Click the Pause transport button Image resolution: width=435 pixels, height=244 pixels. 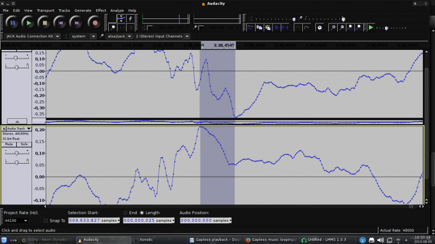(x=12, y=23)
